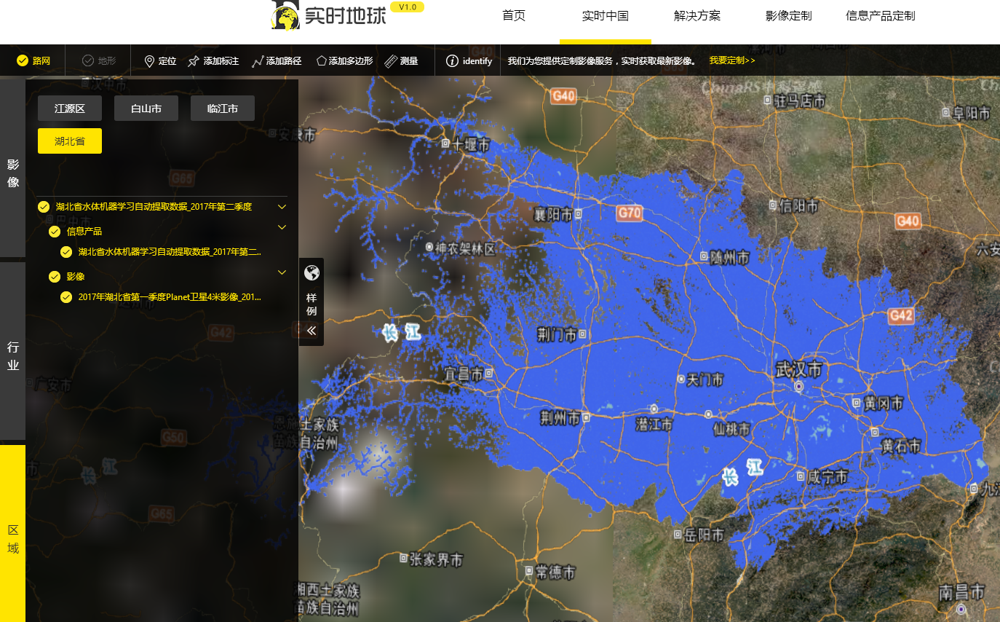Select the 白山市 region button

click(146, 109)
